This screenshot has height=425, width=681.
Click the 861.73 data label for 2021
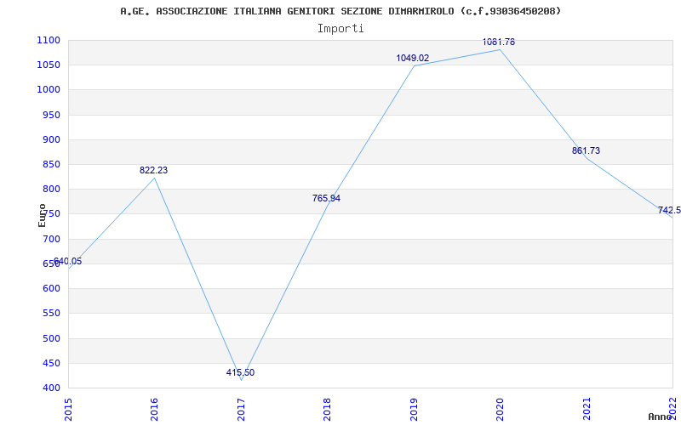click(x=586, y=150)
